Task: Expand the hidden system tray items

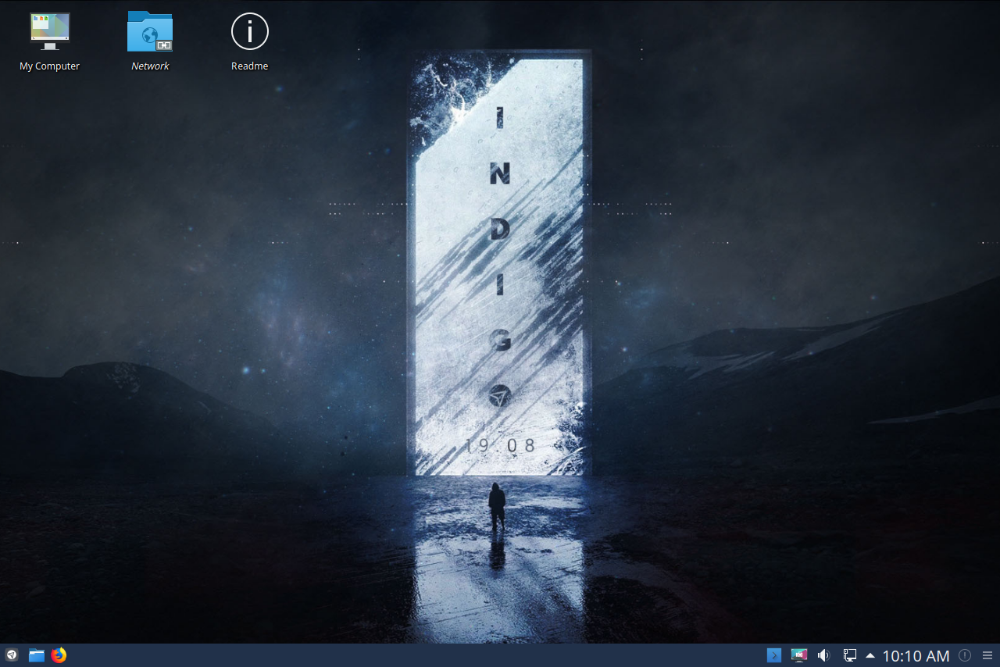Action: (870, 655)
